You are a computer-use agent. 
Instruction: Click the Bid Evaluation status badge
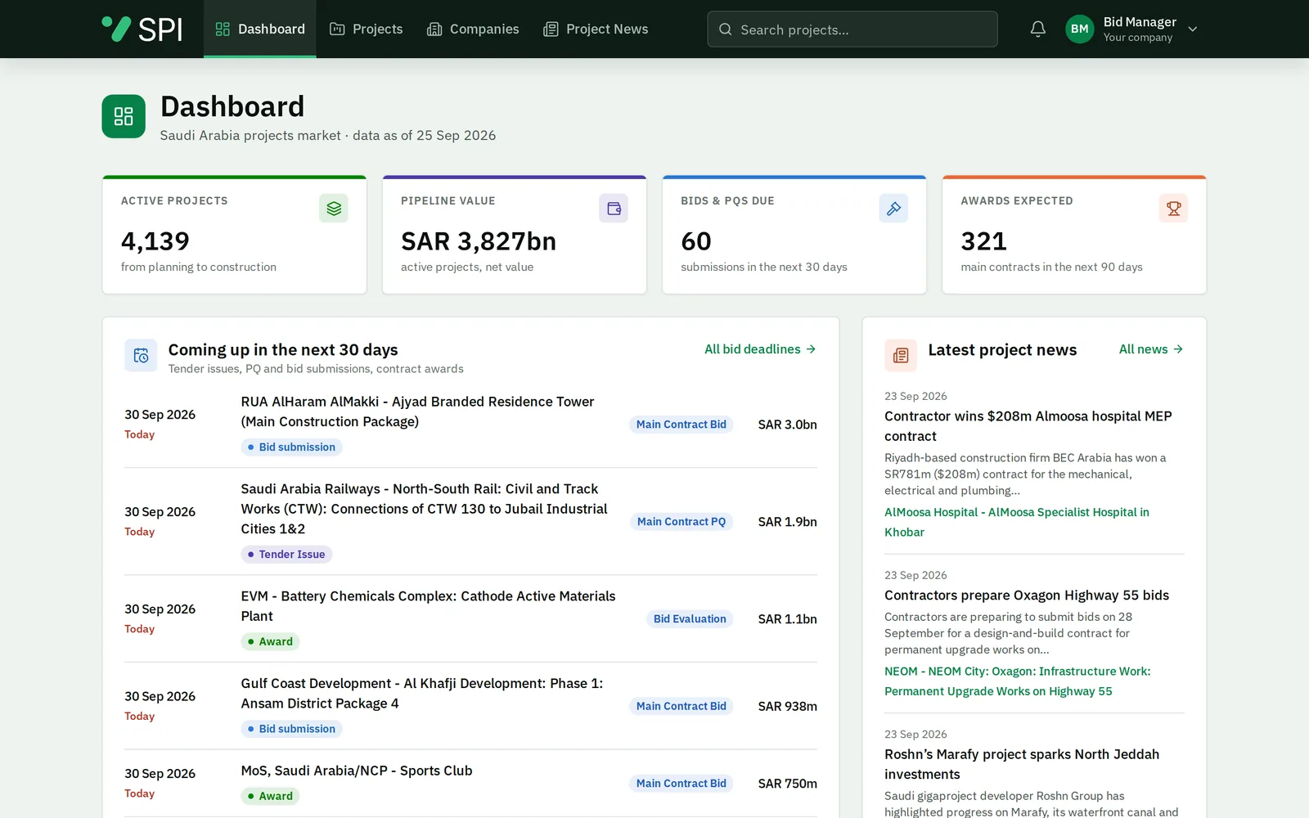point(690,619)
